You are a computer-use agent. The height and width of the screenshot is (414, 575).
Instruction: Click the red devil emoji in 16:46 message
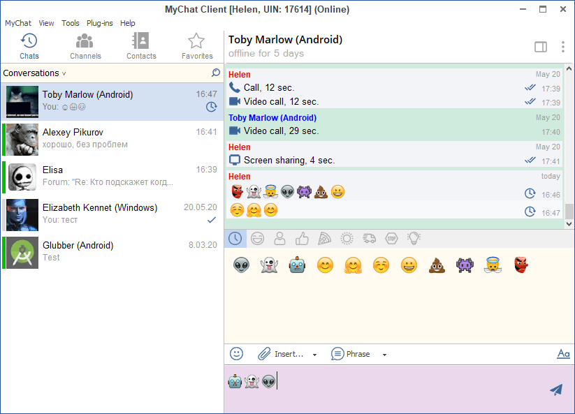[x=237, y=191]
